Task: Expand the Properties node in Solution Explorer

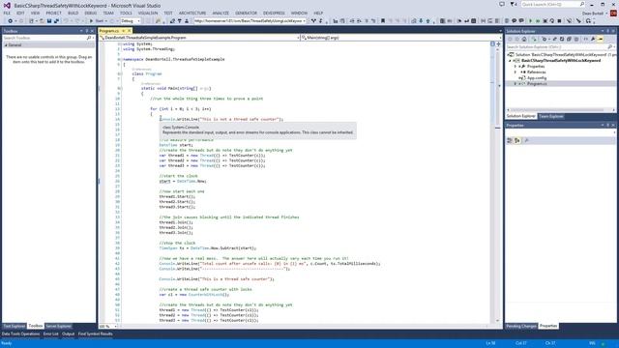Action: tap(516, 67)
